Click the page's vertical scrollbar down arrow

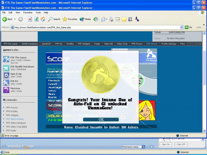(x=205, y=131)
